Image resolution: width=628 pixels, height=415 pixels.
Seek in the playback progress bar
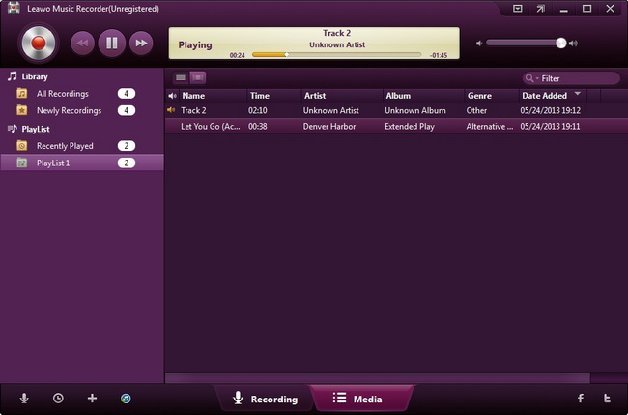(336, 54)
